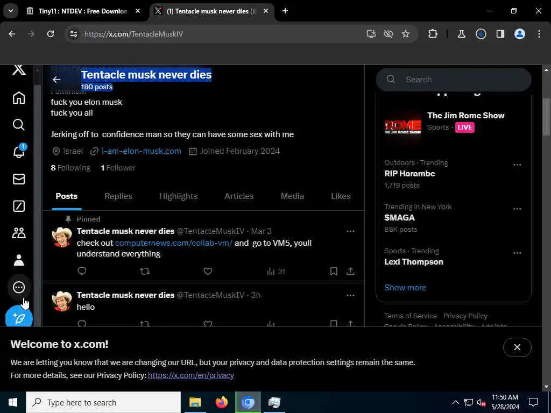This screenshot has height=413, width=551.
Task: Switch to Media tab
Action: (292, 196)
